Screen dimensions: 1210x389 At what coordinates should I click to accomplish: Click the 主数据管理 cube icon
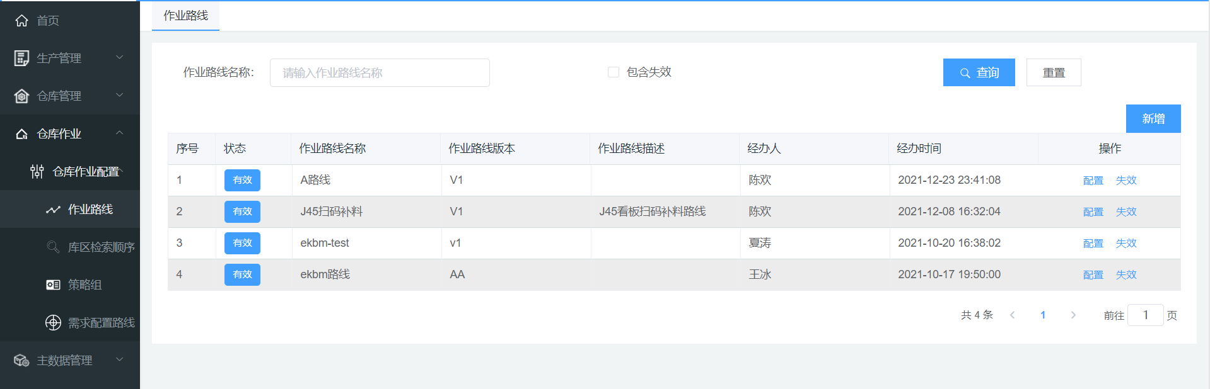(21, 360)
